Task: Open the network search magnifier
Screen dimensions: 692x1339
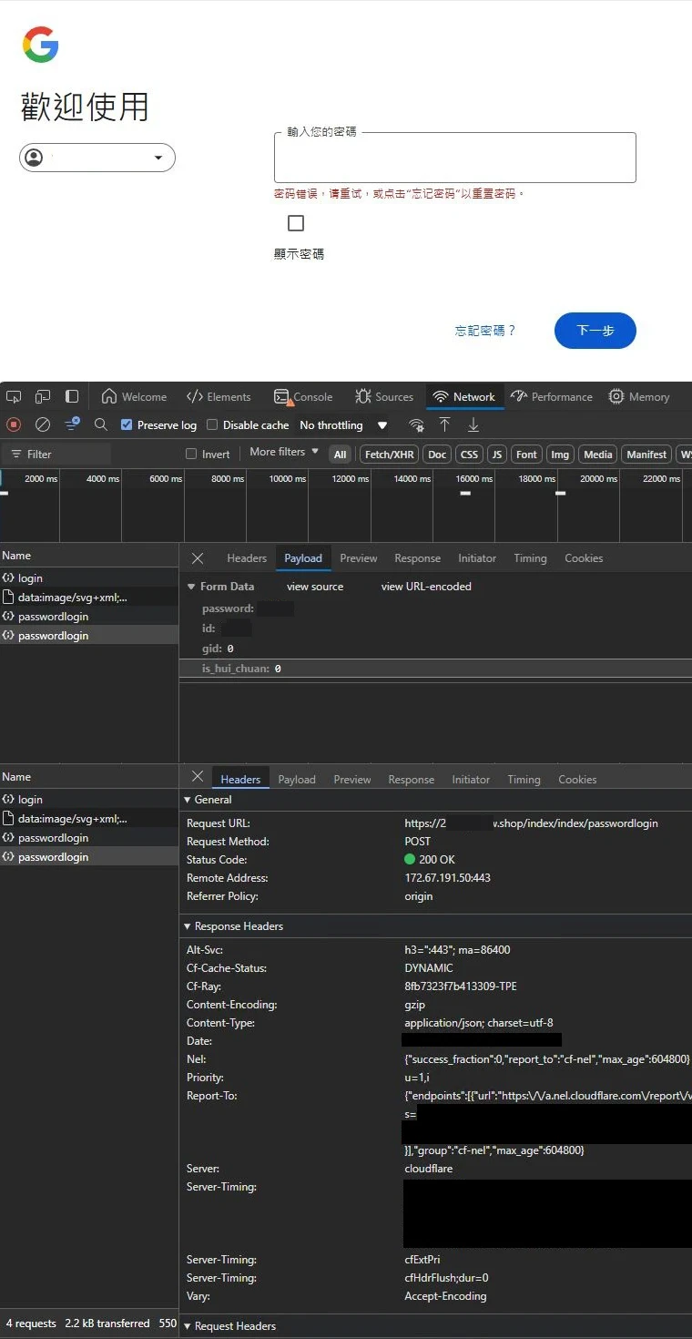Action: tap(101, 424)
